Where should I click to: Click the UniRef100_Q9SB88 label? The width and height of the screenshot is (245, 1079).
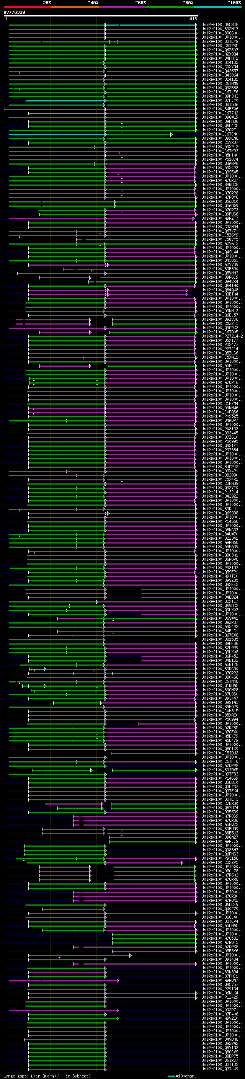pyautogui.click(x=220, y=88)
